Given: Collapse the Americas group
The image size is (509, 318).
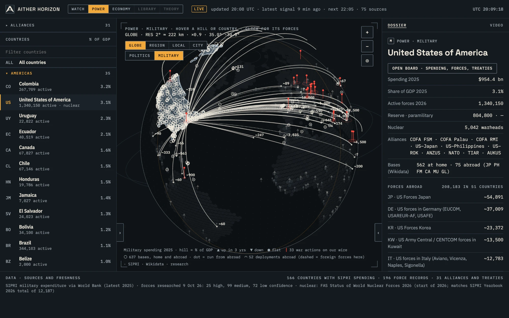Looking at the screenshot, I should click(x=58, y=73).
